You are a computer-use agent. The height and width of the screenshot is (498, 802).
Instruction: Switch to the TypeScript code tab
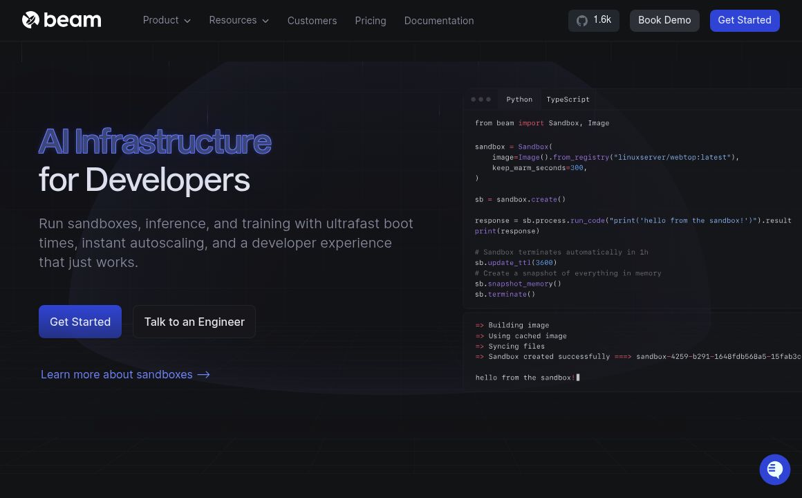coord(568,100)
